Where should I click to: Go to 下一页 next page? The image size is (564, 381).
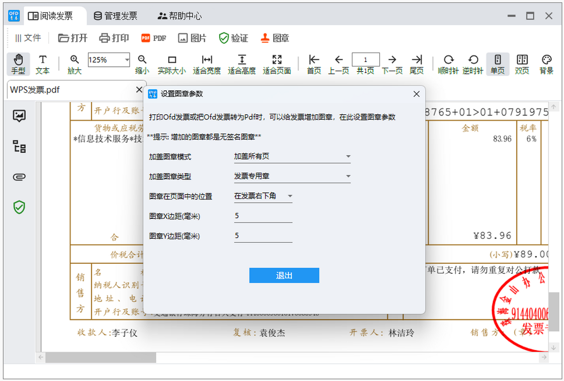tap(392, 64)
